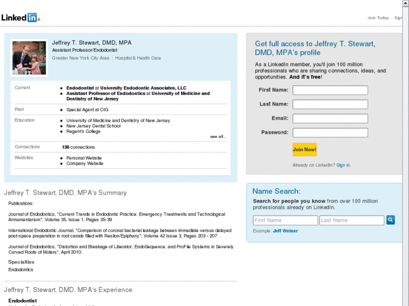Click 'Regent's College' entry

coord(83,131)
